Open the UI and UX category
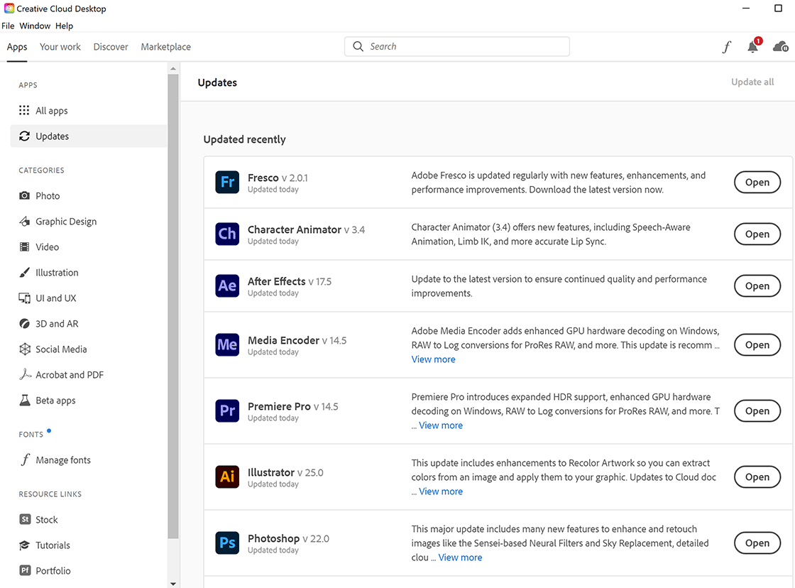Viewport: 795px width, 588px height. 88,298
